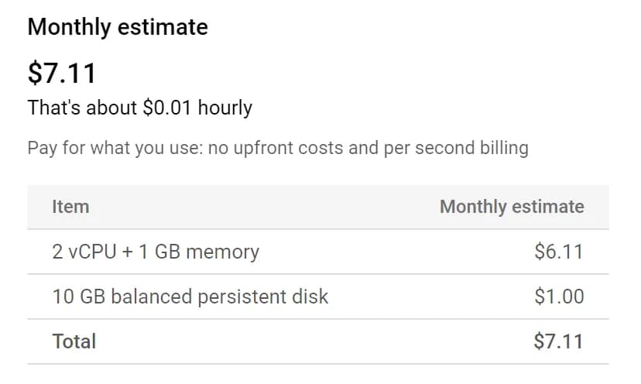Click "2 vCPU" in the first row
The height and width of the screenshot is (384, 641).
click(x=84, y=252)
